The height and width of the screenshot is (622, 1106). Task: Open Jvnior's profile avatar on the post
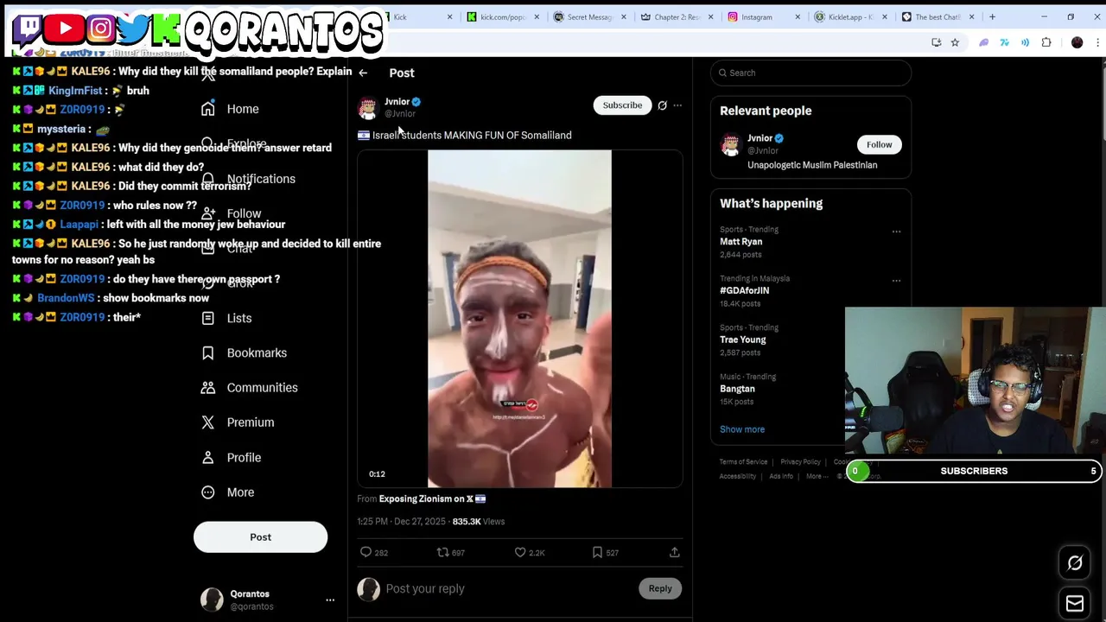click(368, 107)
